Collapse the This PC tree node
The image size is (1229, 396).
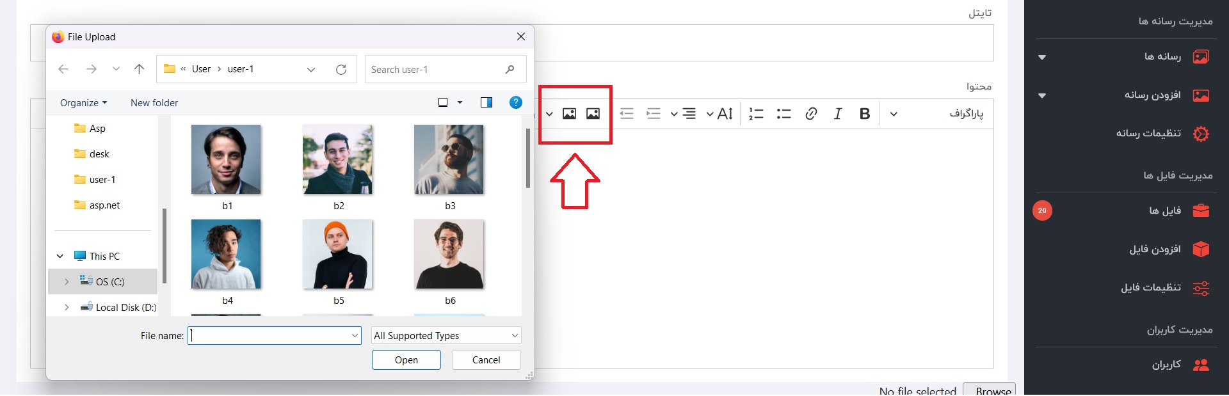click(x=60, y=256)
